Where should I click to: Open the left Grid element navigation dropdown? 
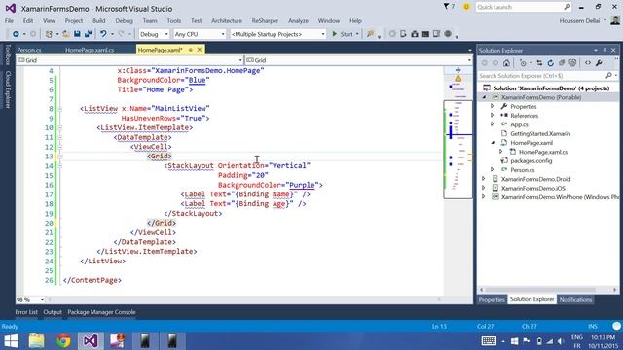[129, 60]
